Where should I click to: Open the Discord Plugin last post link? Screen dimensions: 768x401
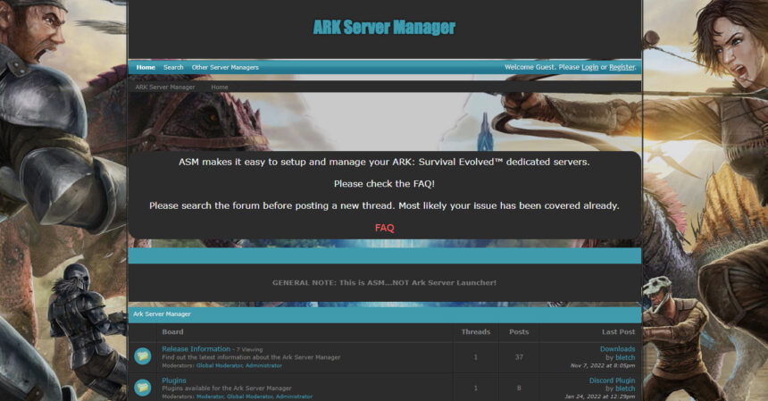[x=612, y=380]
